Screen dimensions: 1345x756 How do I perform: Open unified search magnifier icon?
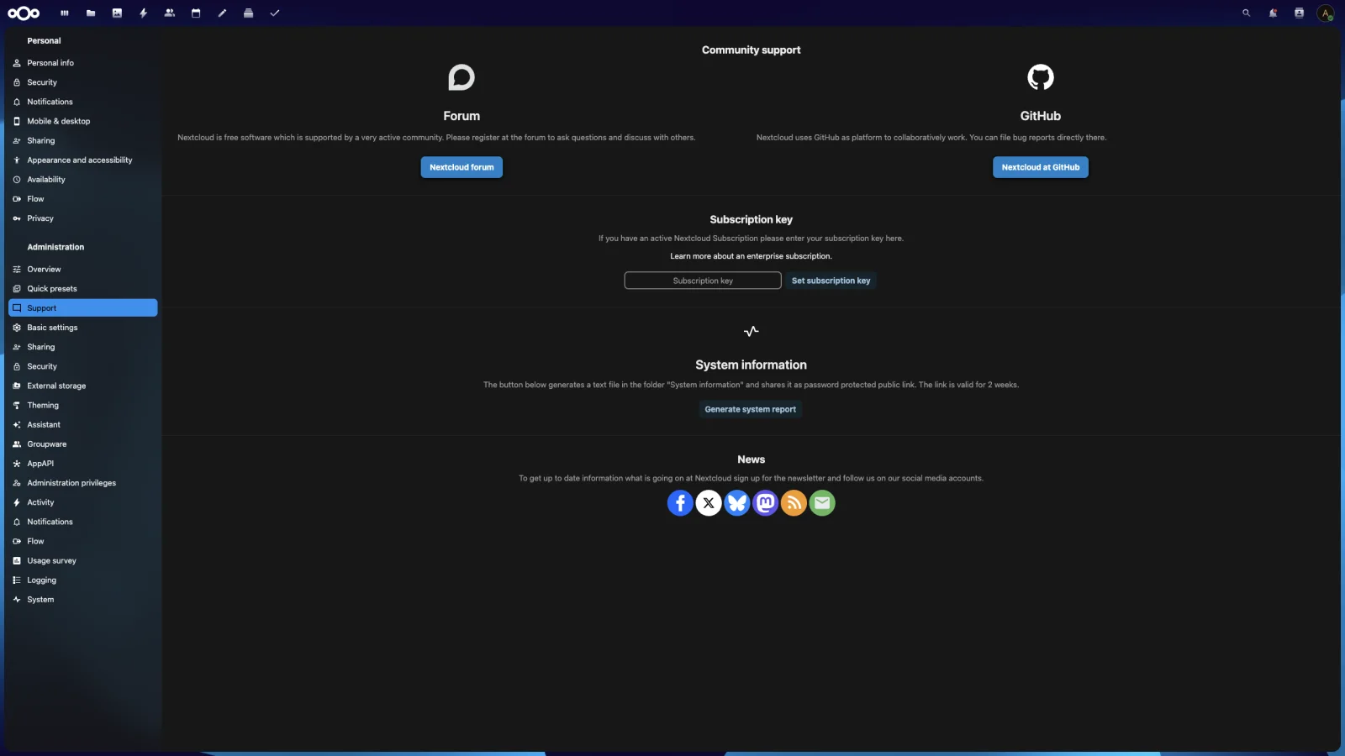(x=1247, y=13)
